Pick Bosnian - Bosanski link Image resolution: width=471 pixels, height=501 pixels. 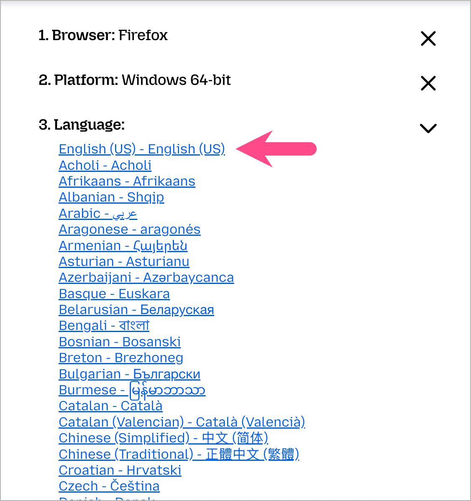[120, 342]
